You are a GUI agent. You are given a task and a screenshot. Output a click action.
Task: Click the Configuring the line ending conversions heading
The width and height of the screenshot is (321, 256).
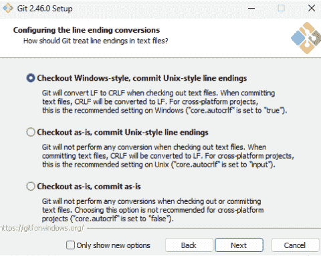[x=86, y=30]
